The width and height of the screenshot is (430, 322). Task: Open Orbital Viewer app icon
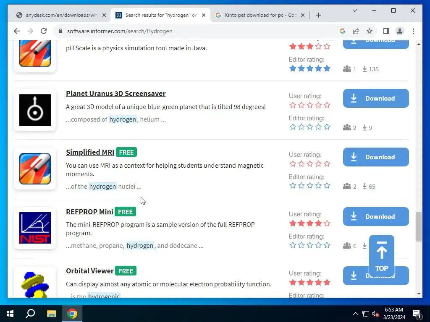click(35, 285)
